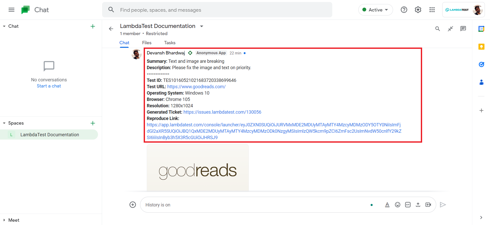Expand the Meet section
Image resolution: width=490 pixels, height=225 pixels.
tap(4, 220)
